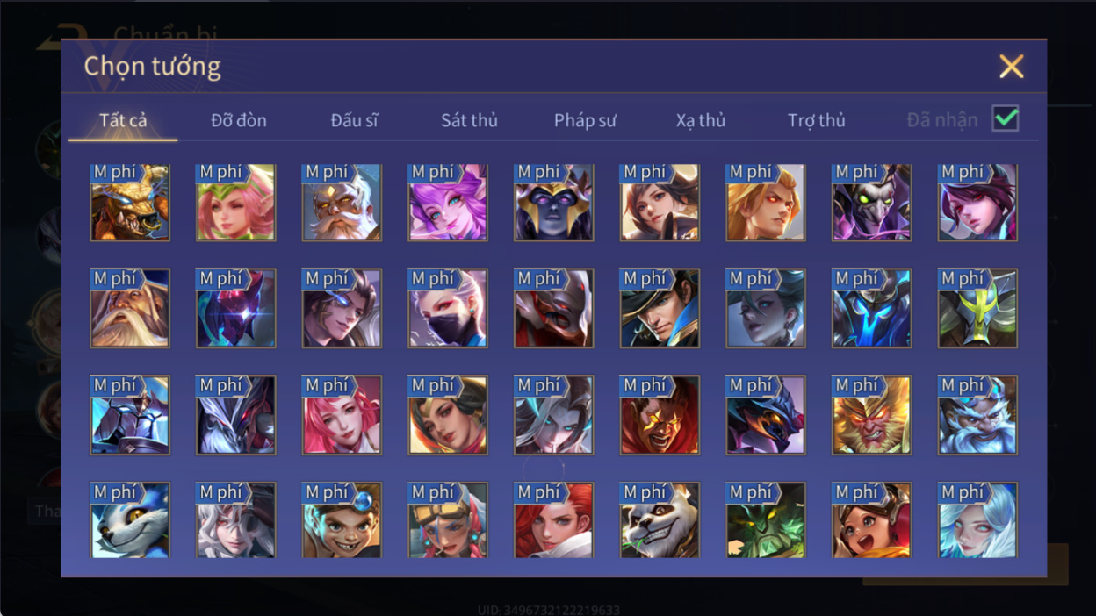The height and width of the screenshot is (616, 1096).
Task: Select the Đấu sĩ tab
Action: 354,120
